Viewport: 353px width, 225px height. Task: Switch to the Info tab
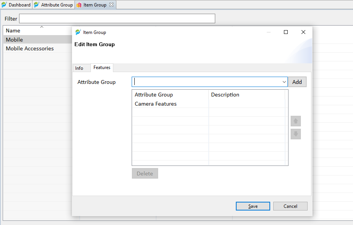[79, 68]
